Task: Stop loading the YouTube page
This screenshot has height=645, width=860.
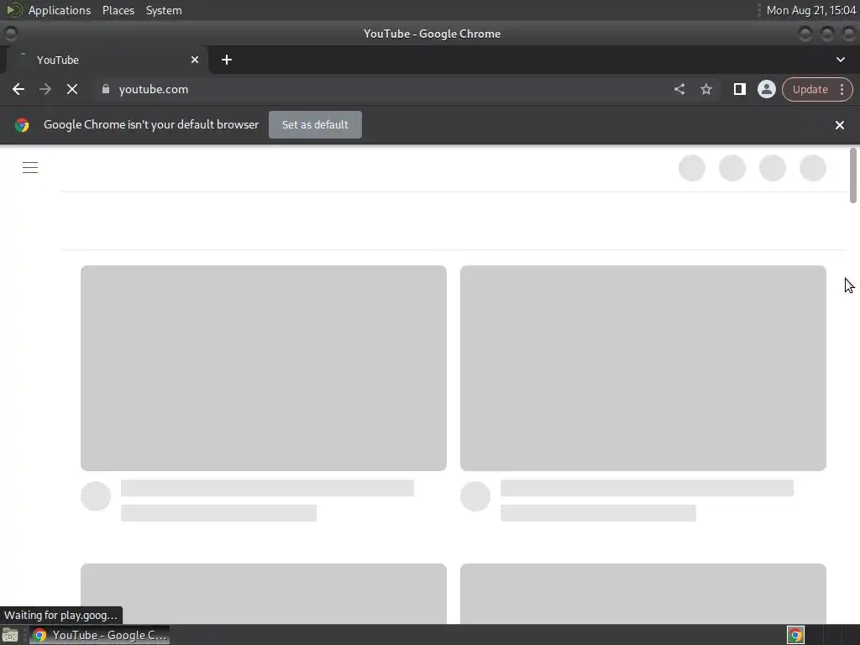Action: pos(72,89)
